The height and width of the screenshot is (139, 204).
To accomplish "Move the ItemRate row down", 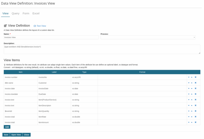I will pos(189,117).
